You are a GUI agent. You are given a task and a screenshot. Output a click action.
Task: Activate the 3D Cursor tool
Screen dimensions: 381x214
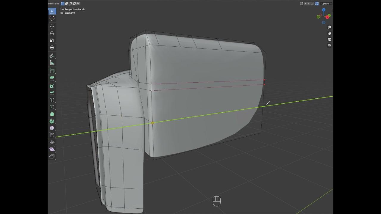(52, 18)
